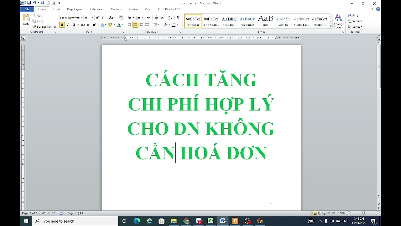401x226 pixels.
Task: Sort text alphabetically A-Z icon
Action: click(x=170, y=18)
